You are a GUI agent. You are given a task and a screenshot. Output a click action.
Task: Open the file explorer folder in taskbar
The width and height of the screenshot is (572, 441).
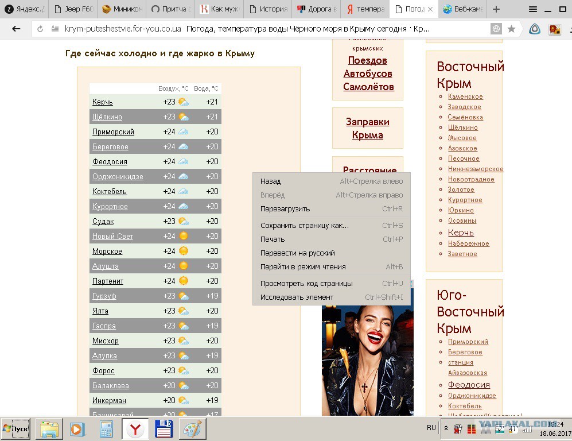(x=49, y=429)
